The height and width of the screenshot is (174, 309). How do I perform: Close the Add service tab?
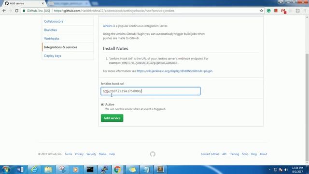pyautogui.click(x=42, y=3)
